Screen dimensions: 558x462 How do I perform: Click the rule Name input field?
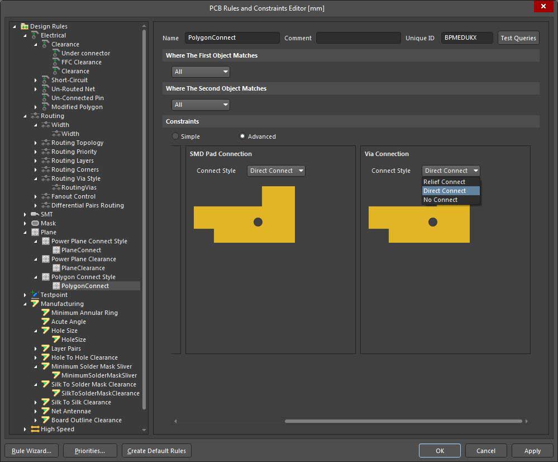click(232, 37)
